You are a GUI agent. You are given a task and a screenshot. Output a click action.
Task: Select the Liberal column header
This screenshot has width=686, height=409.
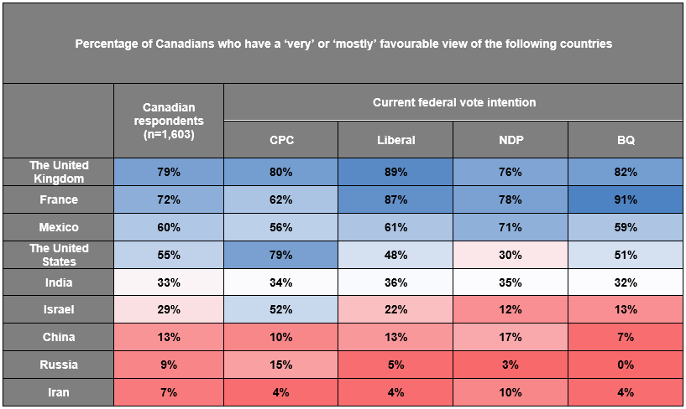[x=395, y=140]
